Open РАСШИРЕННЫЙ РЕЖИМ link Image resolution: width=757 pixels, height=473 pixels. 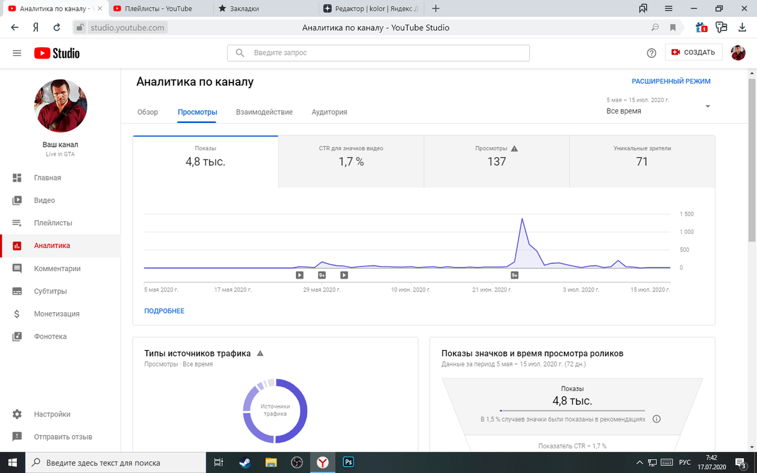point(671,81)
